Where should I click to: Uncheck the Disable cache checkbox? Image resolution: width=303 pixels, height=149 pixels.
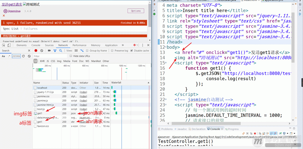coord(132,51)
